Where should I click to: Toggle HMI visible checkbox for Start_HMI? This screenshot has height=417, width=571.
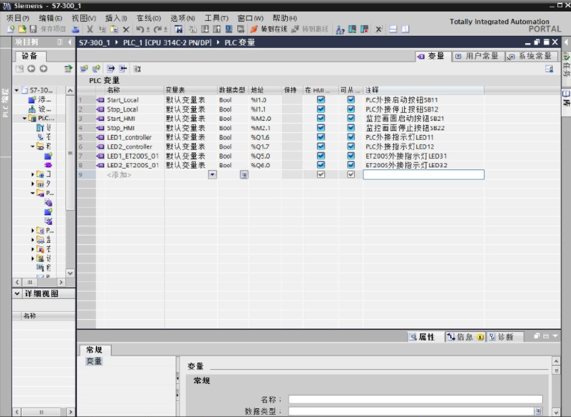point(321,118)
